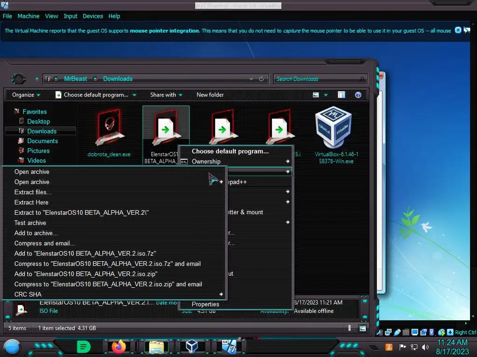Screen dimensions: 477x357
Task: Open Pictures in the navigation pane
Action: coord(38,151)
